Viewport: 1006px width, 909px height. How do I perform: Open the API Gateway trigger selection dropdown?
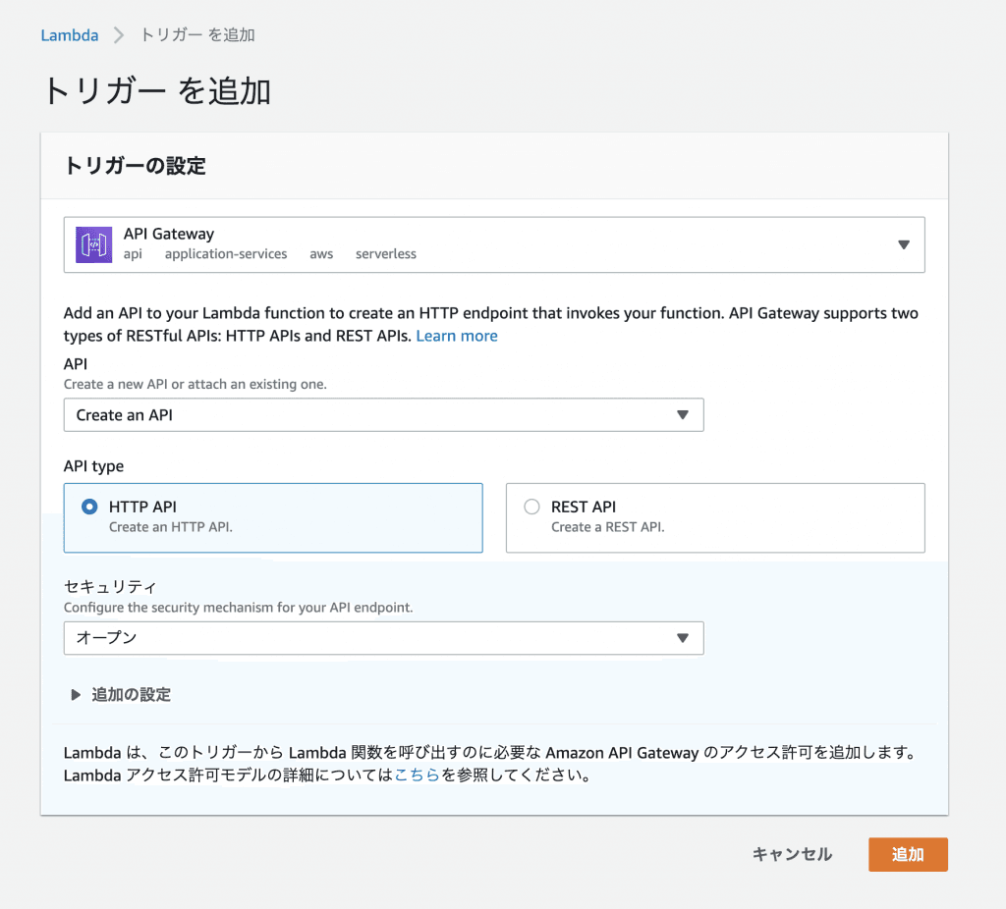[x=494, y=244]
